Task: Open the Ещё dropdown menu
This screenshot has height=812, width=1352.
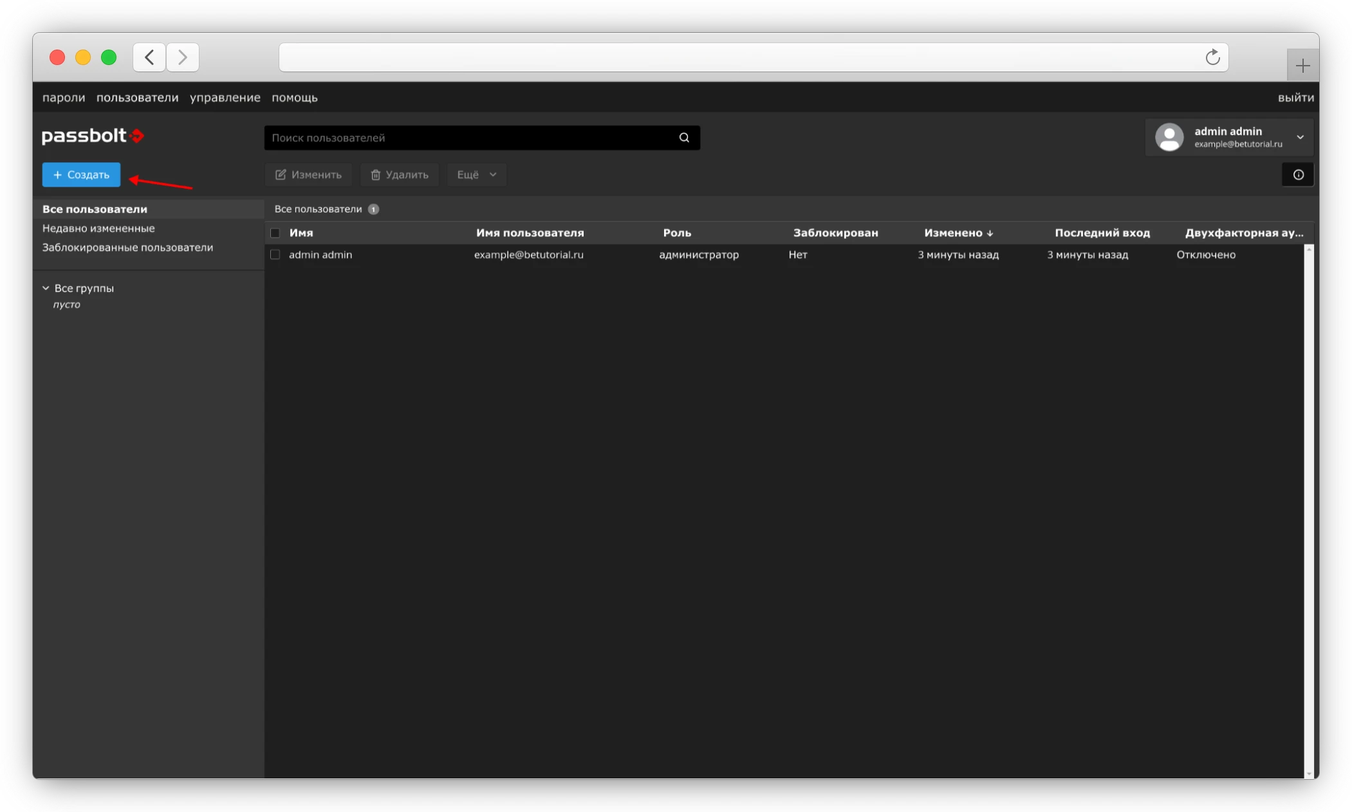Action: pos(476,175)
